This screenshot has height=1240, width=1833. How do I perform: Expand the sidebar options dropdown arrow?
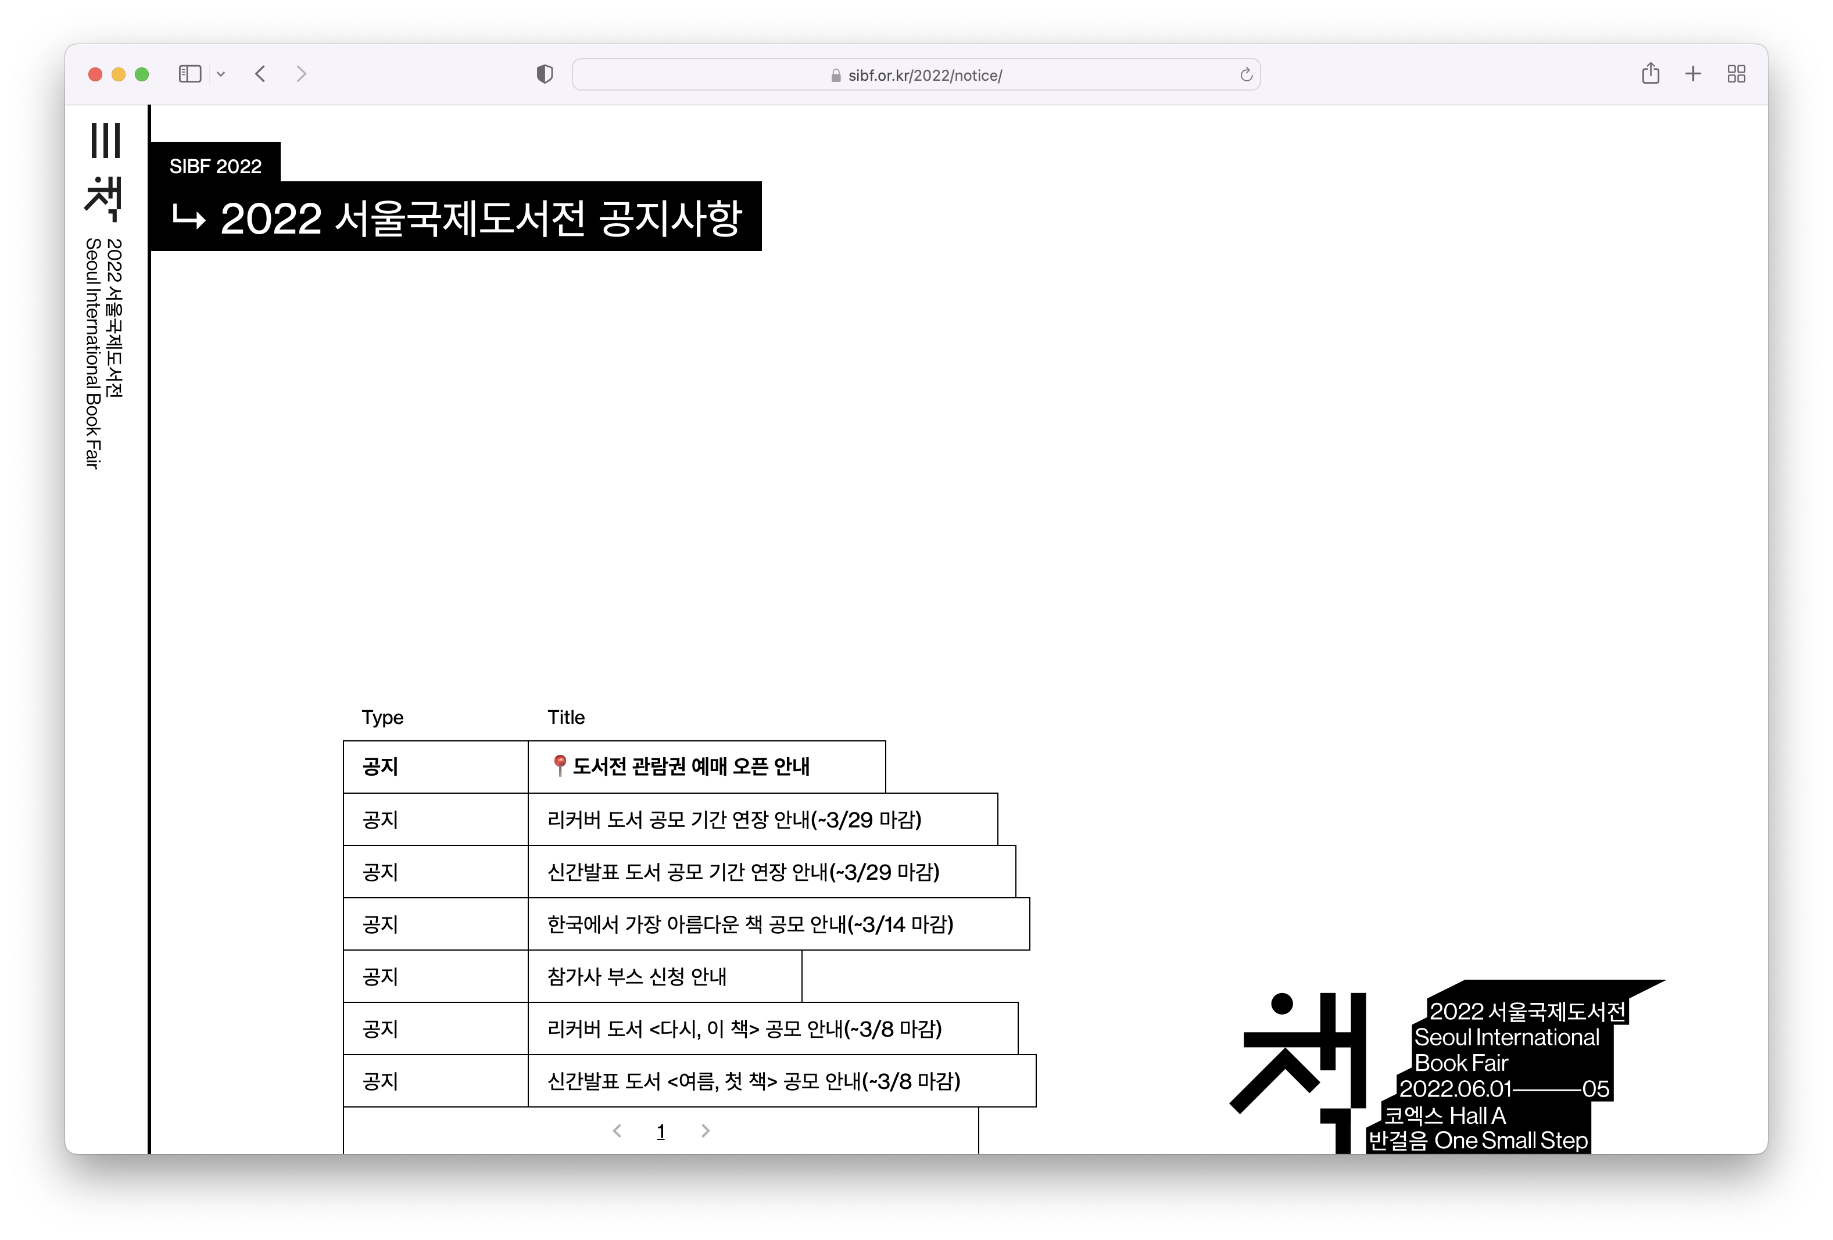[x=221, y=74]
